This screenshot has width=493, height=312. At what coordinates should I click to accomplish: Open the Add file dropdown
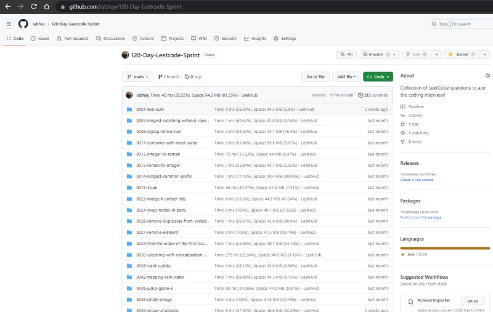pyautogui.click(x=346, y=76)
